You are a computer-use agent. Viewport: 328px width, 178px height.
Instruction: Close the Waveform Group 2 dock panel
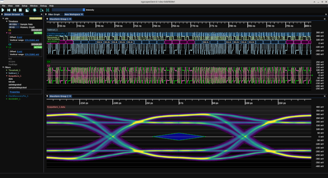click(x=325, y=96)
